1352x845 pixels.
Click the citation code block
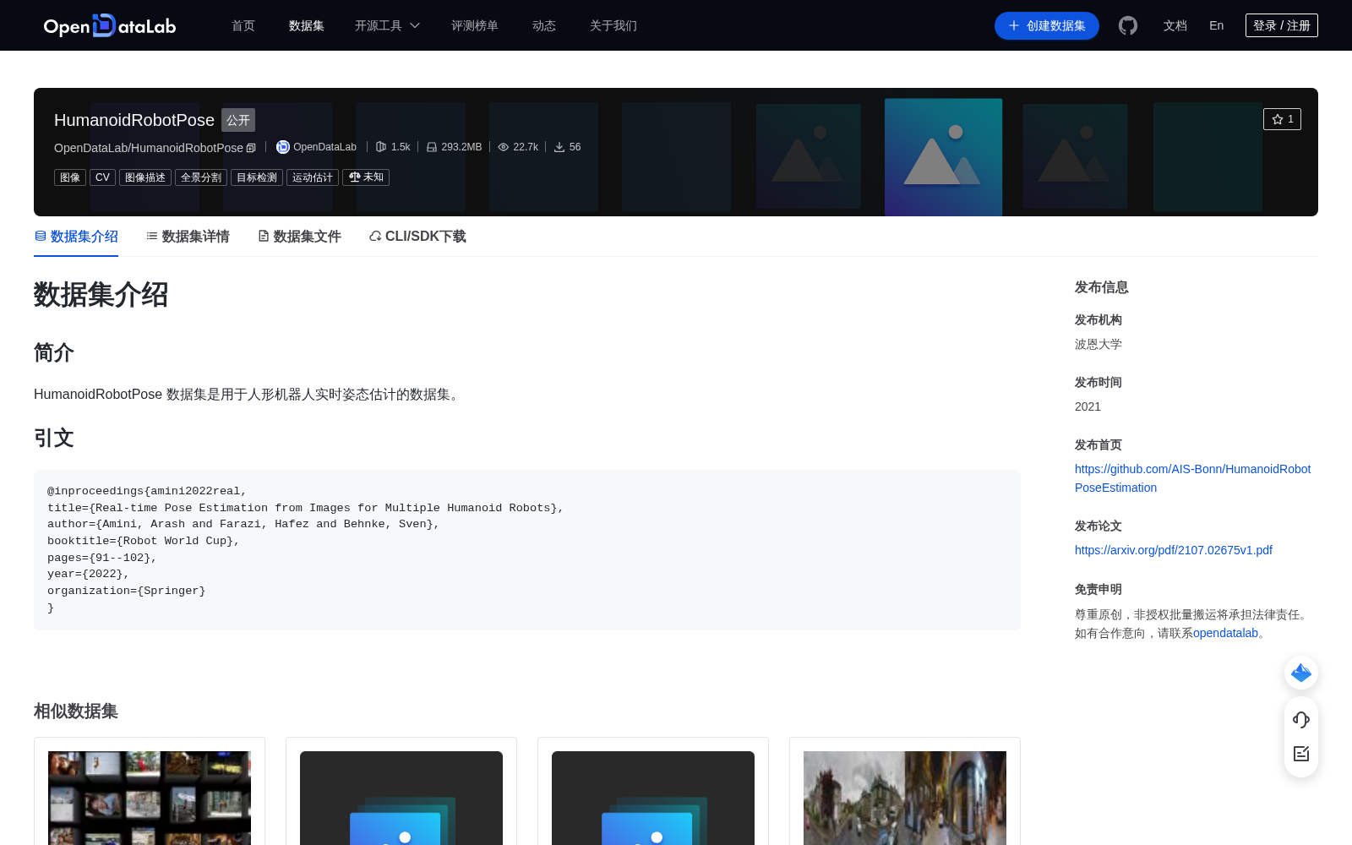[x=527, y=549]
